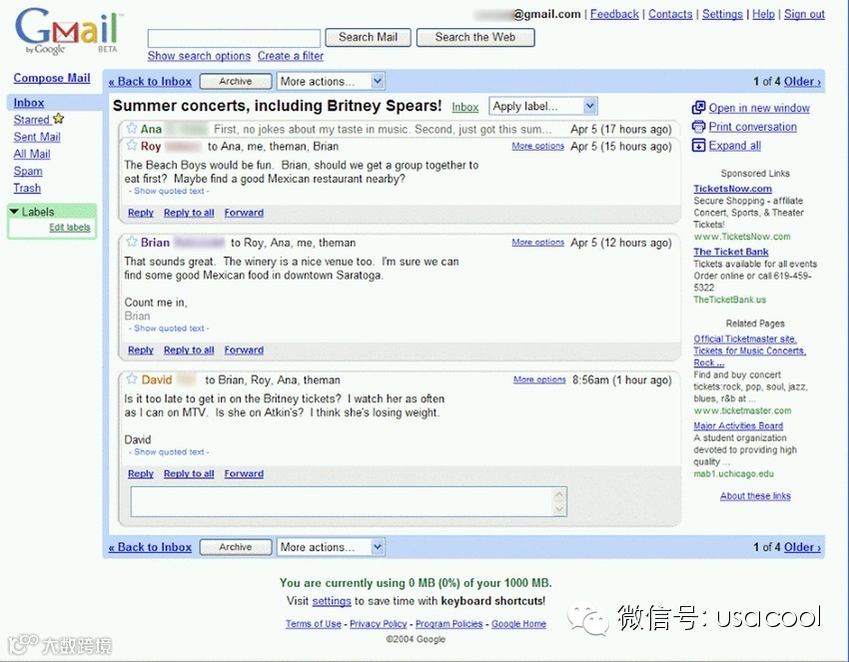The image size is (849, 662).
Task: Open the All Mail folder
Action: 32,154
